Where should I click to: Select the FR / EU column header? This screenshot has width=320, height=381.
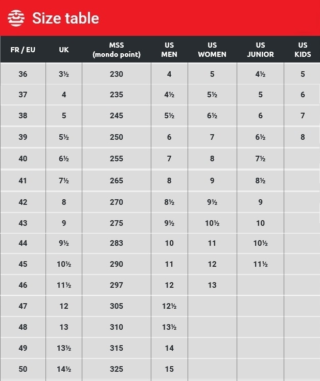pos(23,50)
